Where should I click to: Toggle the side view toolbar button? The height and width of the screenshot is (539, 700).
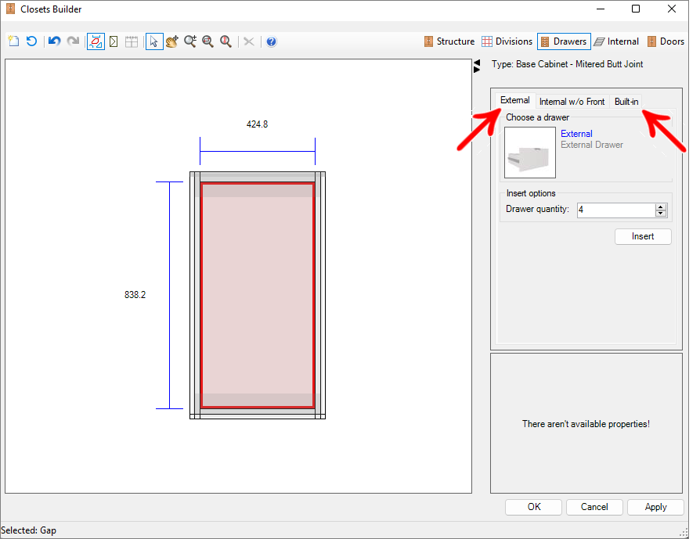point(114,41)
